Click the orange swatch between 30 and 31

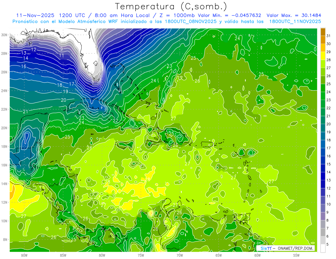tap(323, 40)
